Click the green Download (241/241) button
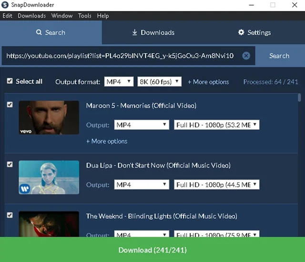 [x=152, y=249]
